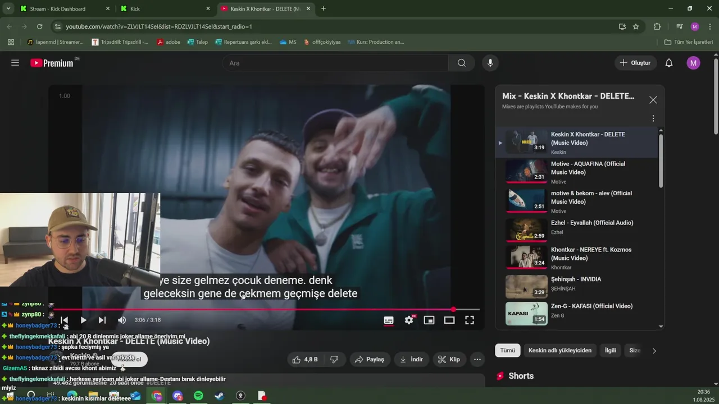Image resolution: width=719 pixels, height=404 pixels.
Task: Download the video with İndir
Action: 412,360
